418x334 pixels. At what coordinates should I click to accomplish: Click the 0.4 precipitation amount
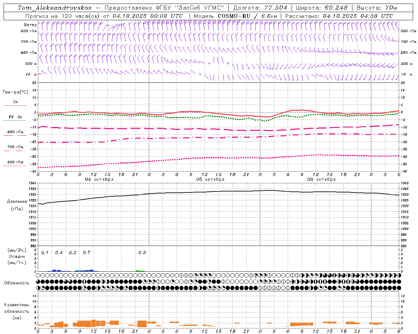click(x=59, y=253)
